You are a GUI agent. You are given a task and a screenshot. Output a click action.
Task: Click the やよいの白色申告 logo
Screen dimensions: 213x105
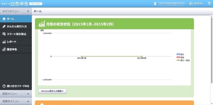tap(15, 4)
